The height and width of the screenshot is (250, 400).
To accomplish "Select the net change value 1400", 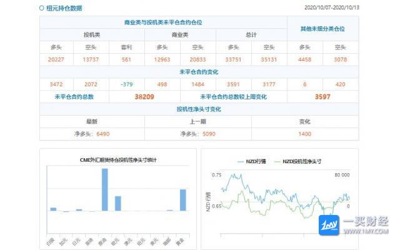I will [x=304, y=134].
